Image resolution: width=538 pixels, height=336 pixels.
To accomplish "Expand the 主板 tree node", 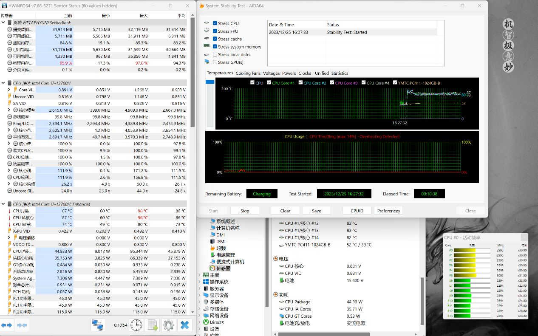I will (x=200, y=275).
